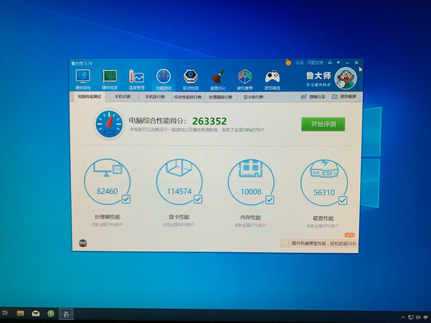Click 微博分享 share button

(313, 97)
